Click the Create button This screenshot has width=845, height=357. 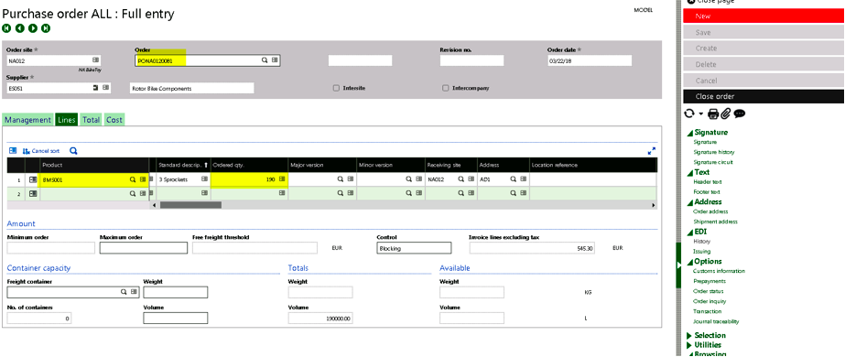pyautogui.click(x=764, y=49)
